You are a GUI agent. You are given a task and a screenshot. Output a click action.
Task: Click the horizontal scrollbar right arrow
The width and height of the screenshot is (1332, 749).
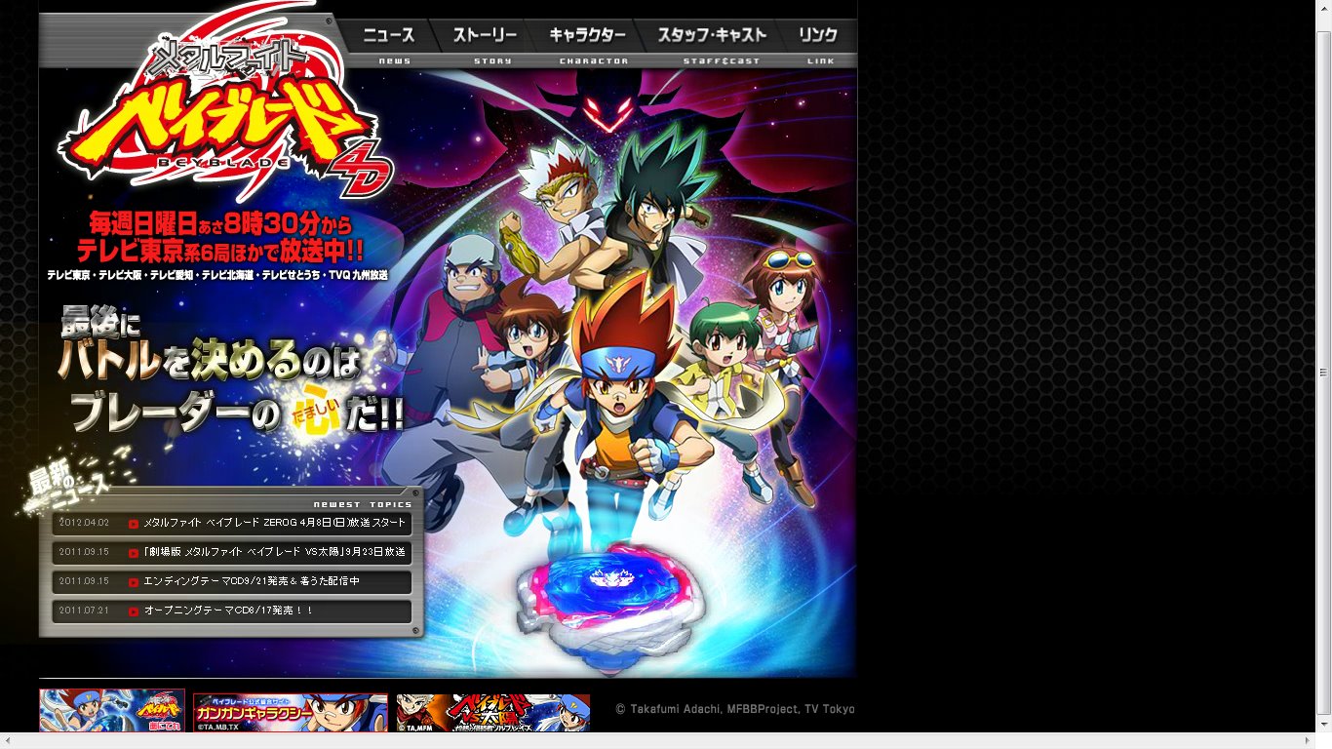1310,741
